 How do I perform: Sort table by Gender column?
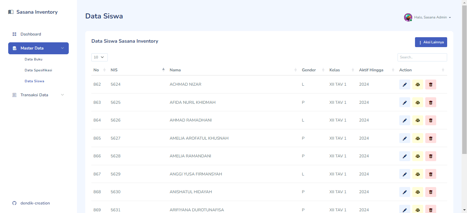pyautogui.click(x=313, y=70)
